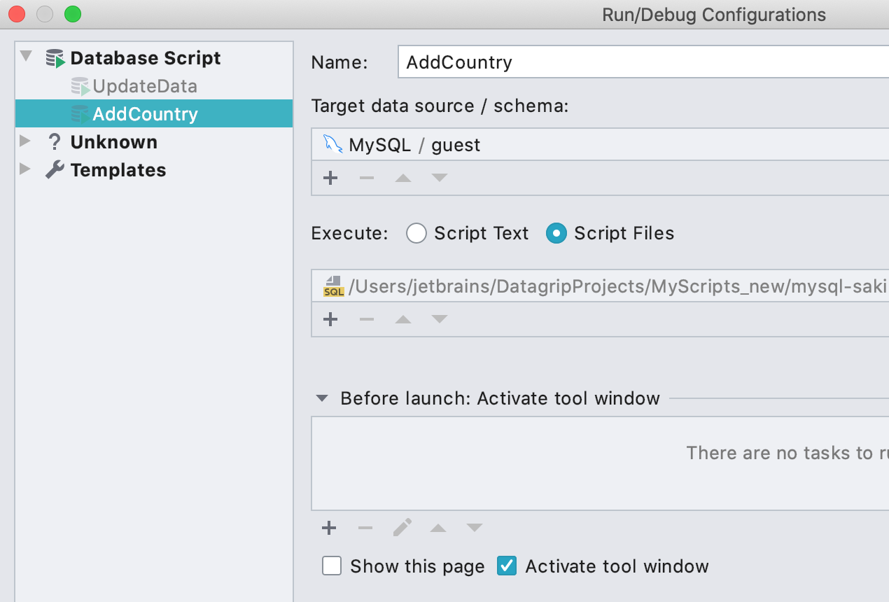The width and height of the screenshot is (889, 602).
Task: Click the Templates wrench icon
Action: 55,169
